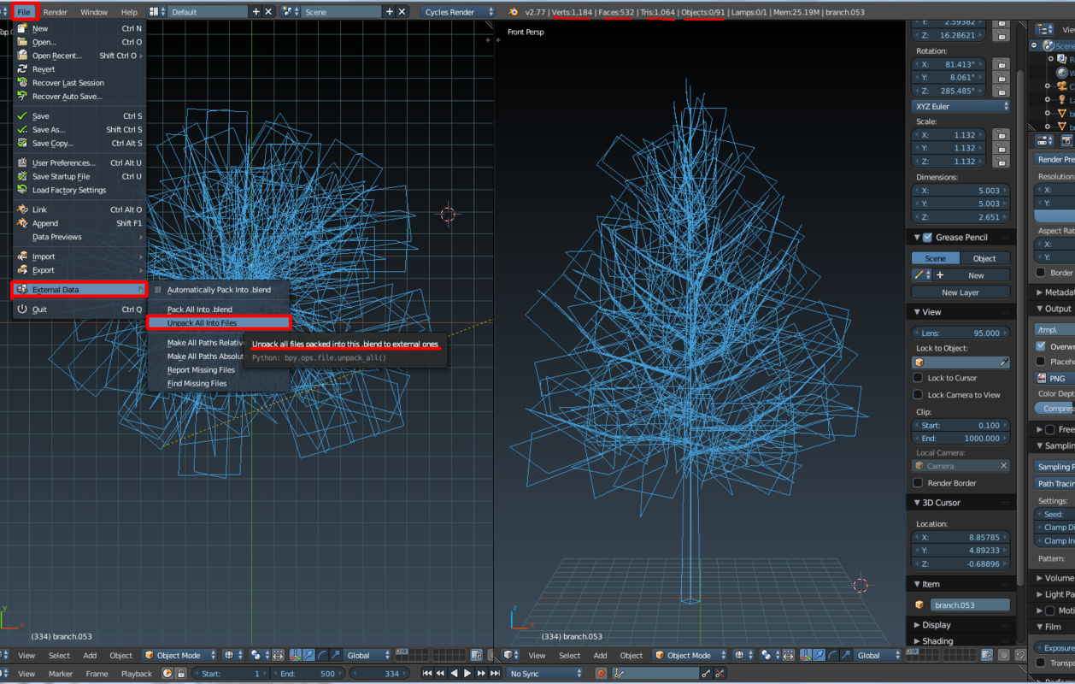Open the No Sync dropdown in timeline
The height and width of the screenshot is (684, 1075).
point(545,673)
